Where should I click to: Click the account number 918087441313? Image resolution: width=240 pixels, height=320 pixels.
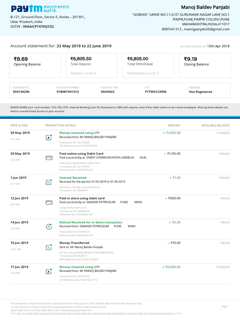[67, 92]
